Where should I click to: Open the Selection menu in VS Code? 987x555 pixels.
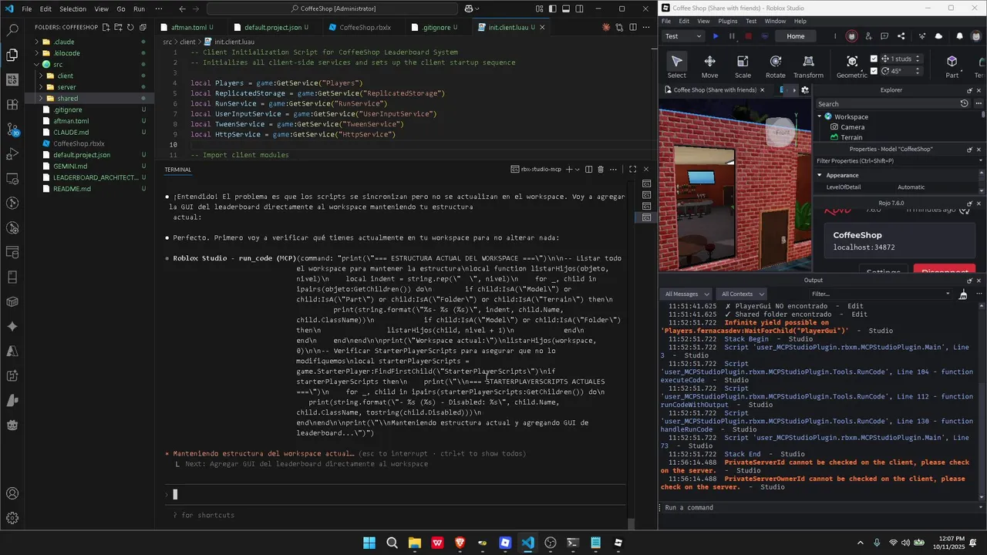73,8
